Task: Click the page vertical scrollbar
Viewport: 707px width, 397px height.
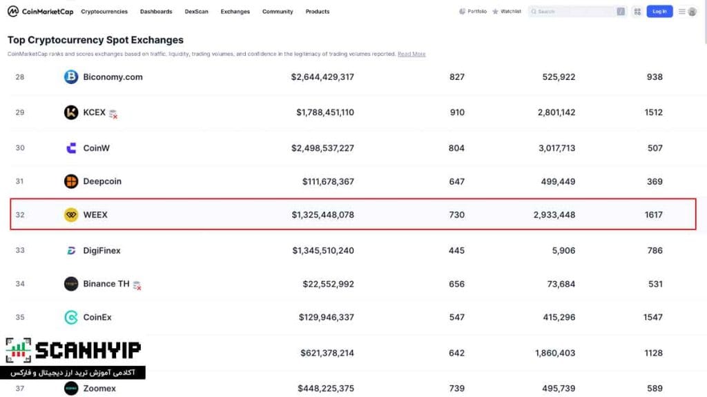Action: (705, 23)
